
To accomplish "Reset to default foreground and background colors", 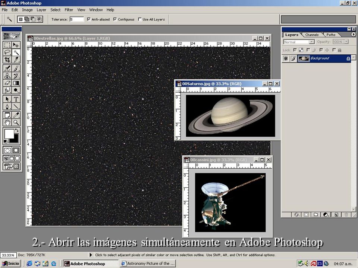I will click(x=6, y=142).
